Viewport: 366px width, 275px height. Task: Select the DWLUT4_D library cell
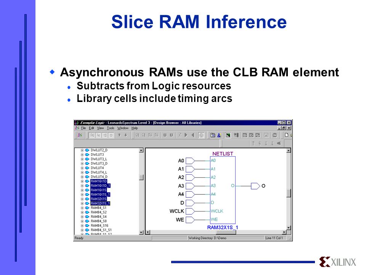[99, 177]
